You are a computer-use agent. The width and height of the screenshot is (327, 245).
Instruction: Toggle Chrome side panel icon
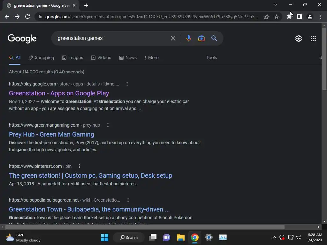tap(300, 17)
